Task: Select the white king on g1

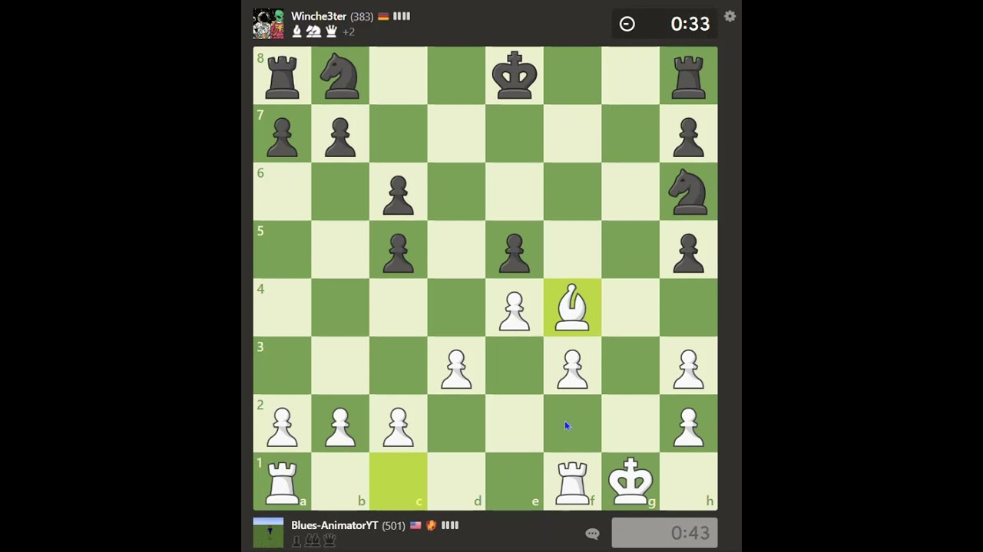Action: (631, 481)
